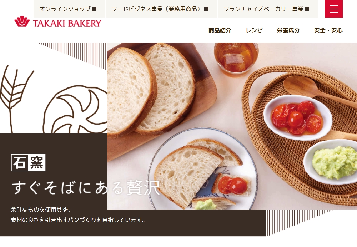357x247 pixels.
Task: Open フランチャイズベーカリー事業 link
Action: [267, 9]
